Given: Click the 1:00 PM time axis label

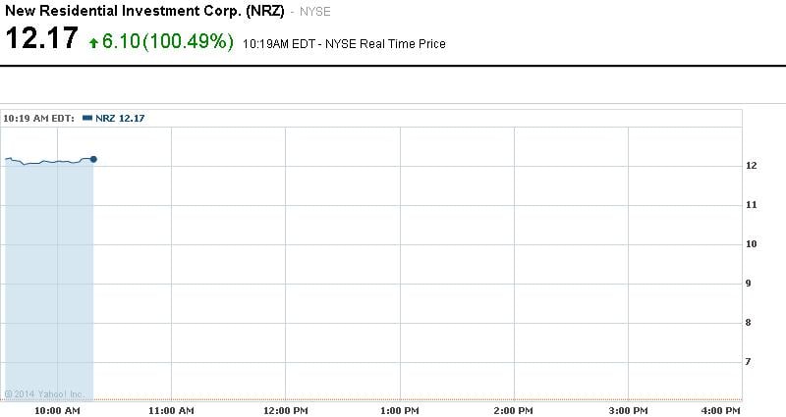Looking at the screenshot, I should pyautogui.click(x=400, y=409).
